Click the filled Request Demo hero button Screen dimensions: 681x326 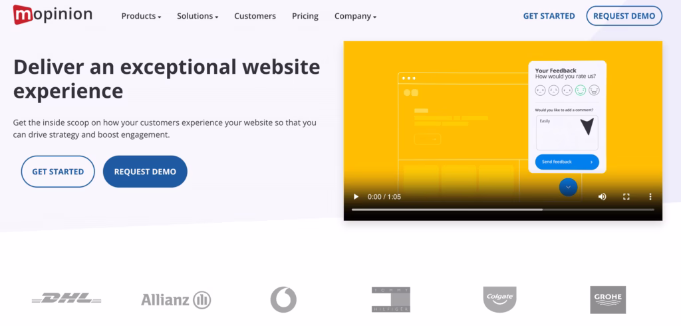(145, 172)
